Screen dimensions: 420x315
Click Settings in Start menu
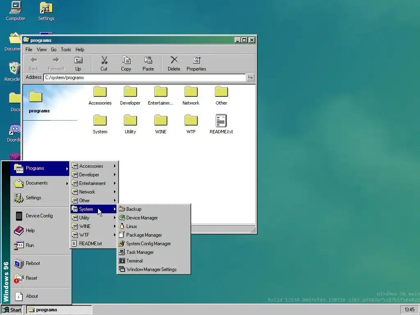(x=41, y=198)
